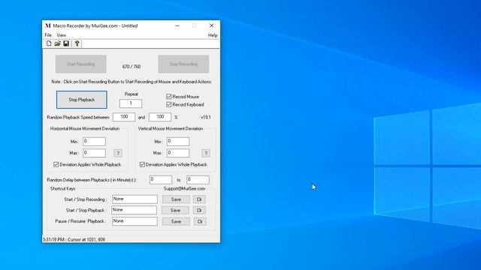The width and height of the screenshot is (481, 270).
Task: Save the Start / Stop Playback shortcut
Action: point(175,210)
